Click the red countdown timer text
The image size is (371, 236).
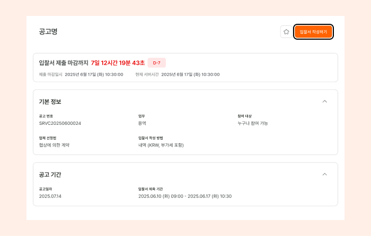[118, 63]
